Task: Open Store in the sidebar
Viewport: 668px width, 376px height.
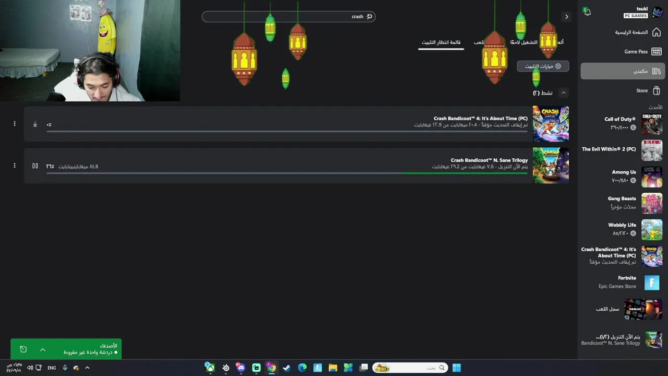Action: pyautogui.click(x=623, y=91)
